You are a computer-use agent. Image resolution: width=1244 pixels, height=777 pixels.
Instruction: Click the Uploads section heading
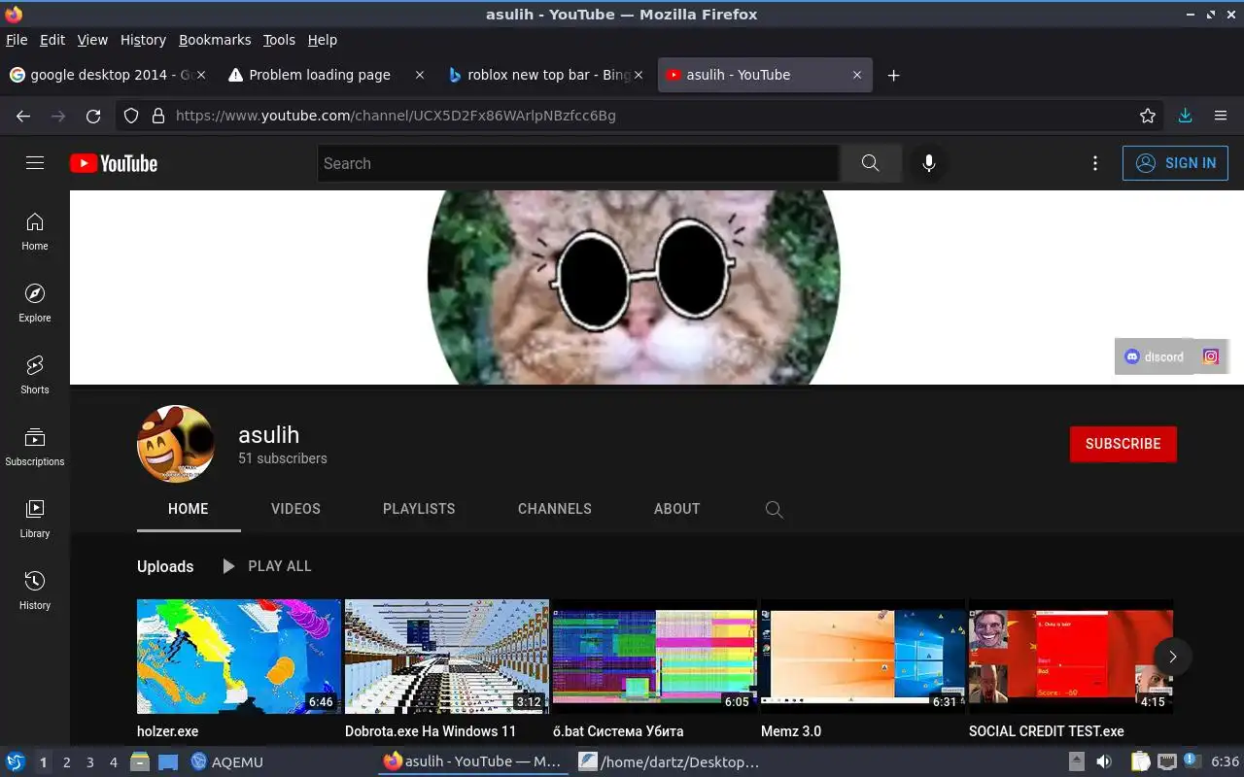[x=165, y=566]
